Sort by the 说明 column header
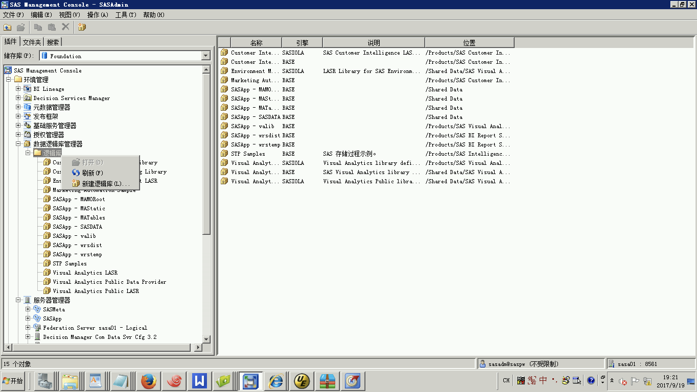 point(374,43)
